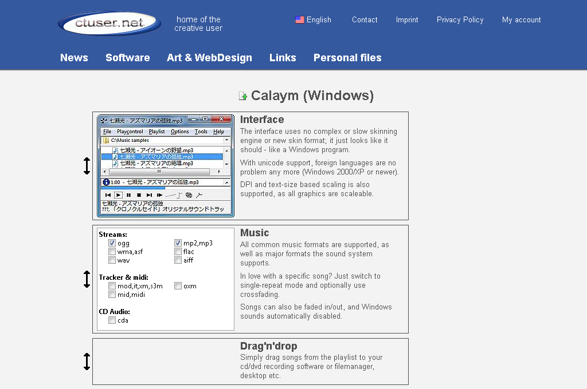Open the Software navigation menu
This screenshot has width=587, height=389.
pos(127,58)
